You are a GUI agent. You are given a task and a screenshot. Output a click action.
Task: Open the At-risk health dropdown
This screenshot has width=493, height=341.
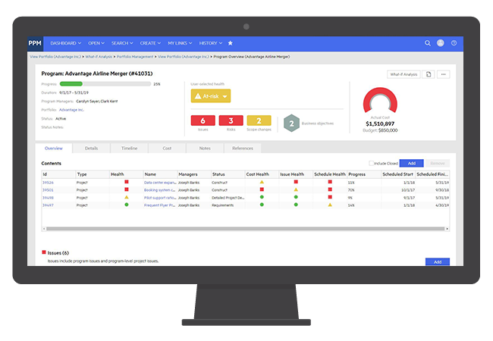coord(211,96)
